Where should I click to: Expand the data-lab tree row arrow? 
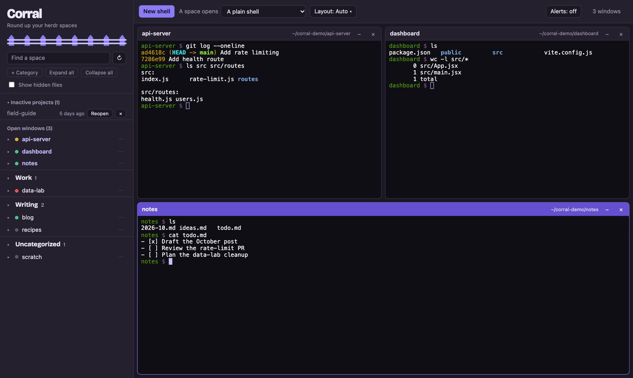point(9,191)
